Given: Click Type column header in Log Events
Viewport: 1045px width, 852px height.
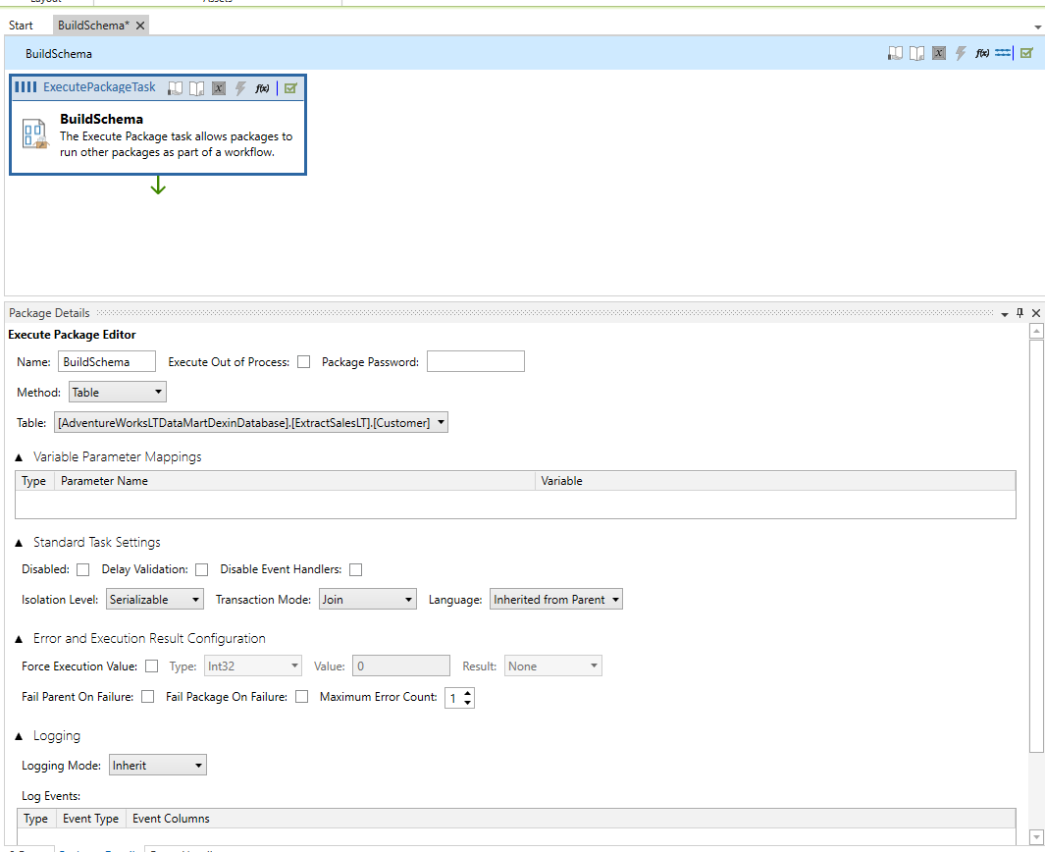Looking at the screenshot, I should click(36, 818).
